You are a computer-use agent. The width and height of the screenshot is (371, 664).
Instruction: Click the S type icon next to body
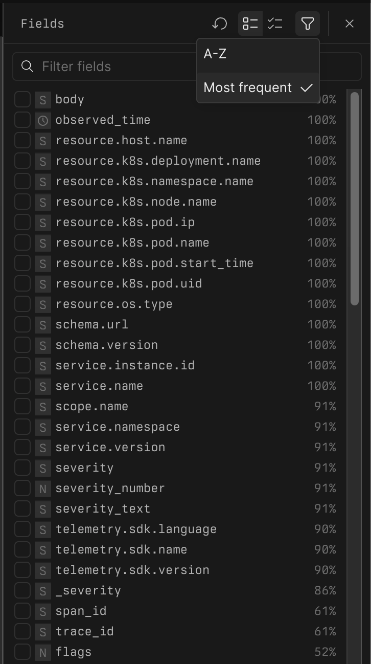tap(42, 99)
